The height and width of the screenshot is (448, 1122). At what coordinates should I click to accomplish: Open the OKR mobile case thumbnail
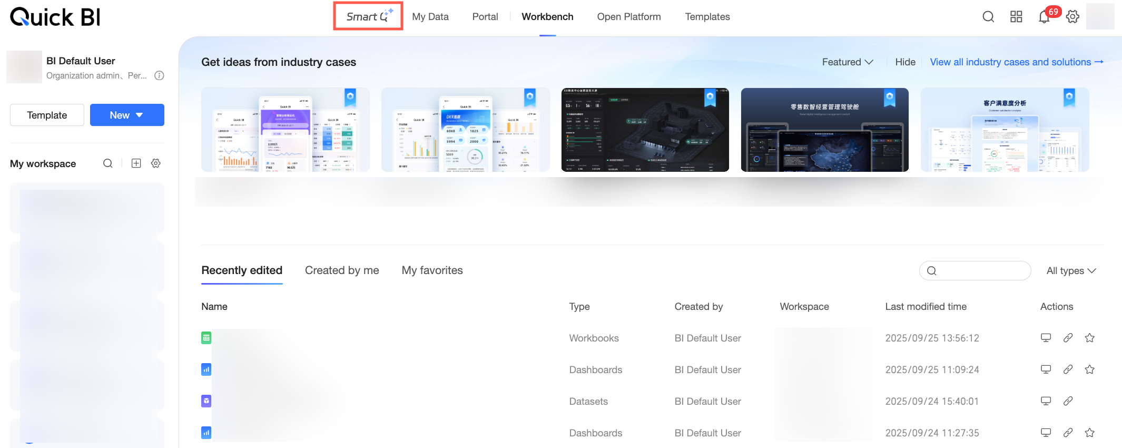pyautogui.click(x=466, y=130)
